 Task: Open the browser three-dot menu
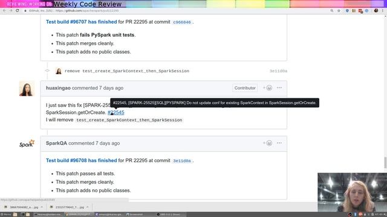pos(383,11)
